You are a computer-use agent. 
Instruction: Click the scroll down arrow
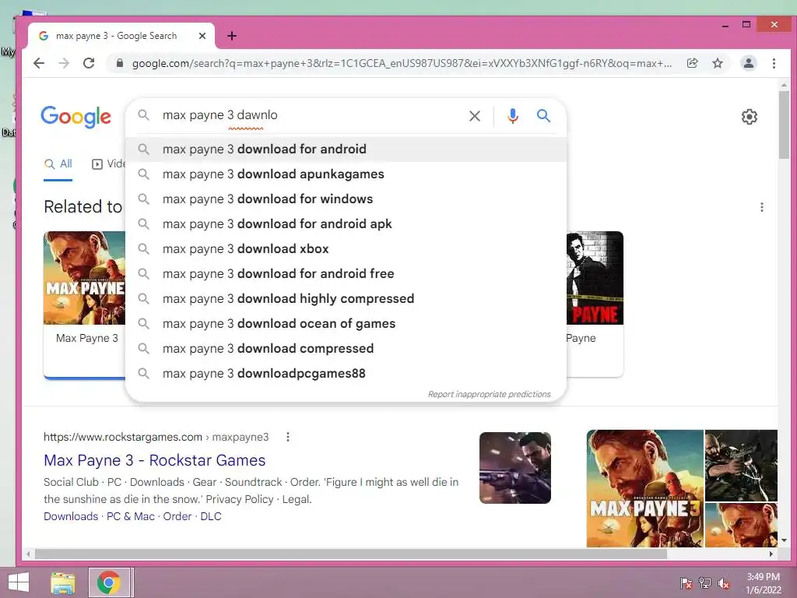tap(784, 540)
